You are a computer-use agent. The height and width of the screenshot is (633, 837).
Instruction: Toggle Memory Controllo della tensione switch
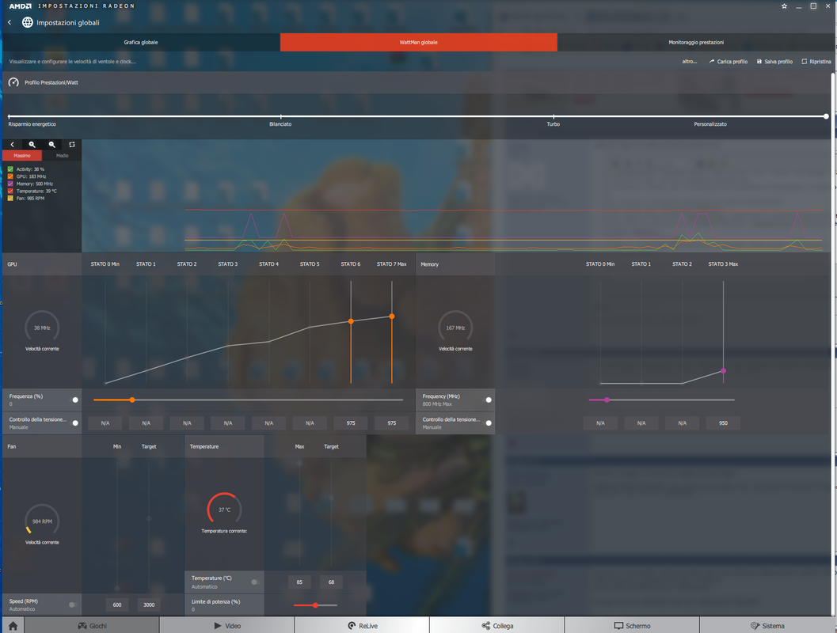487,423
